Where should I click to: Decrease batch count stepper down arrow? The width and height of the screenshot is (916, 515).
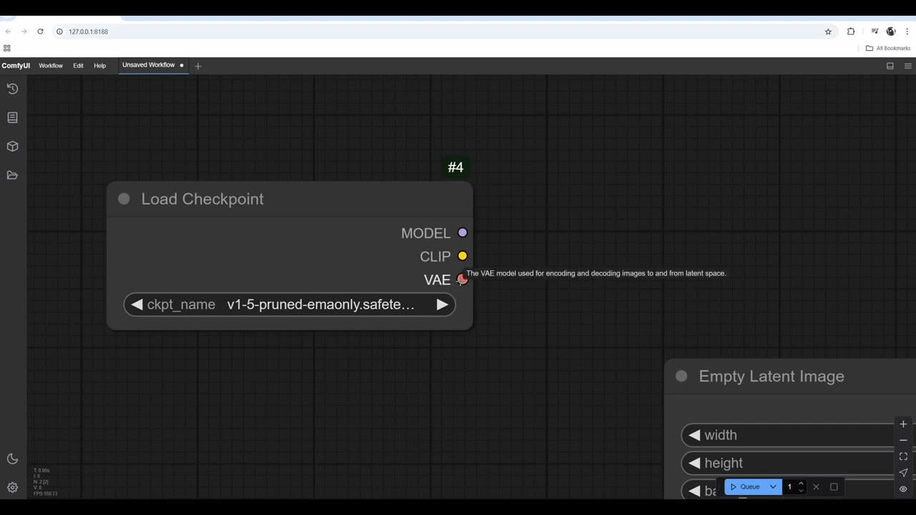[x=801, y=491]
